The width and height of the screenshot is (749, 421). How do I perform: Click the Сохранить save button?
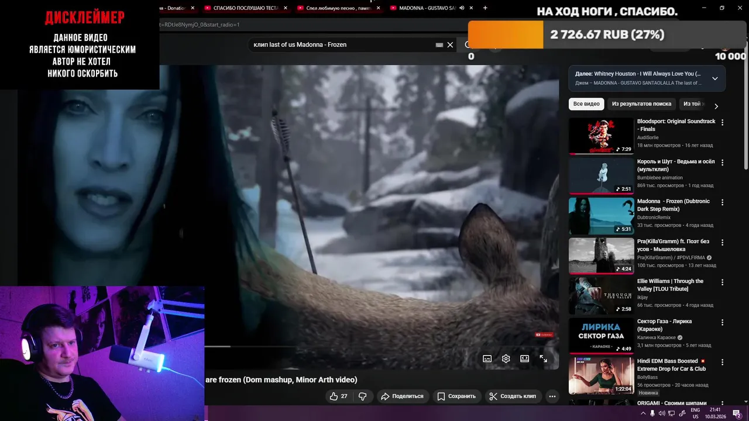coord(456,396)
